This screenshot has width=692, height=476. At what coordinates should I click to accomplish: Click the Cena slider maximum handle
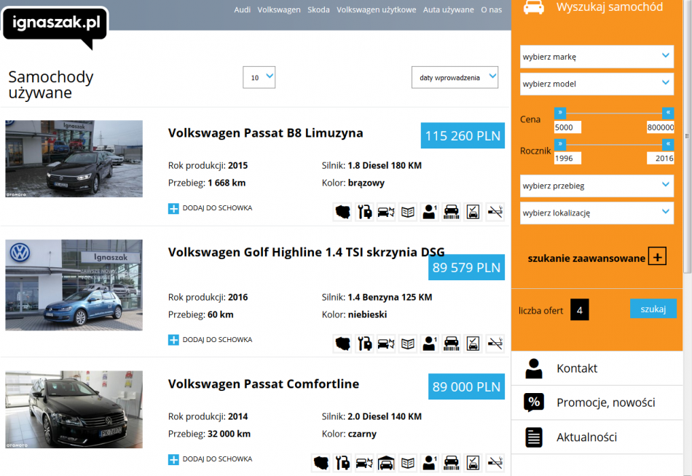(x=668, y=113)
